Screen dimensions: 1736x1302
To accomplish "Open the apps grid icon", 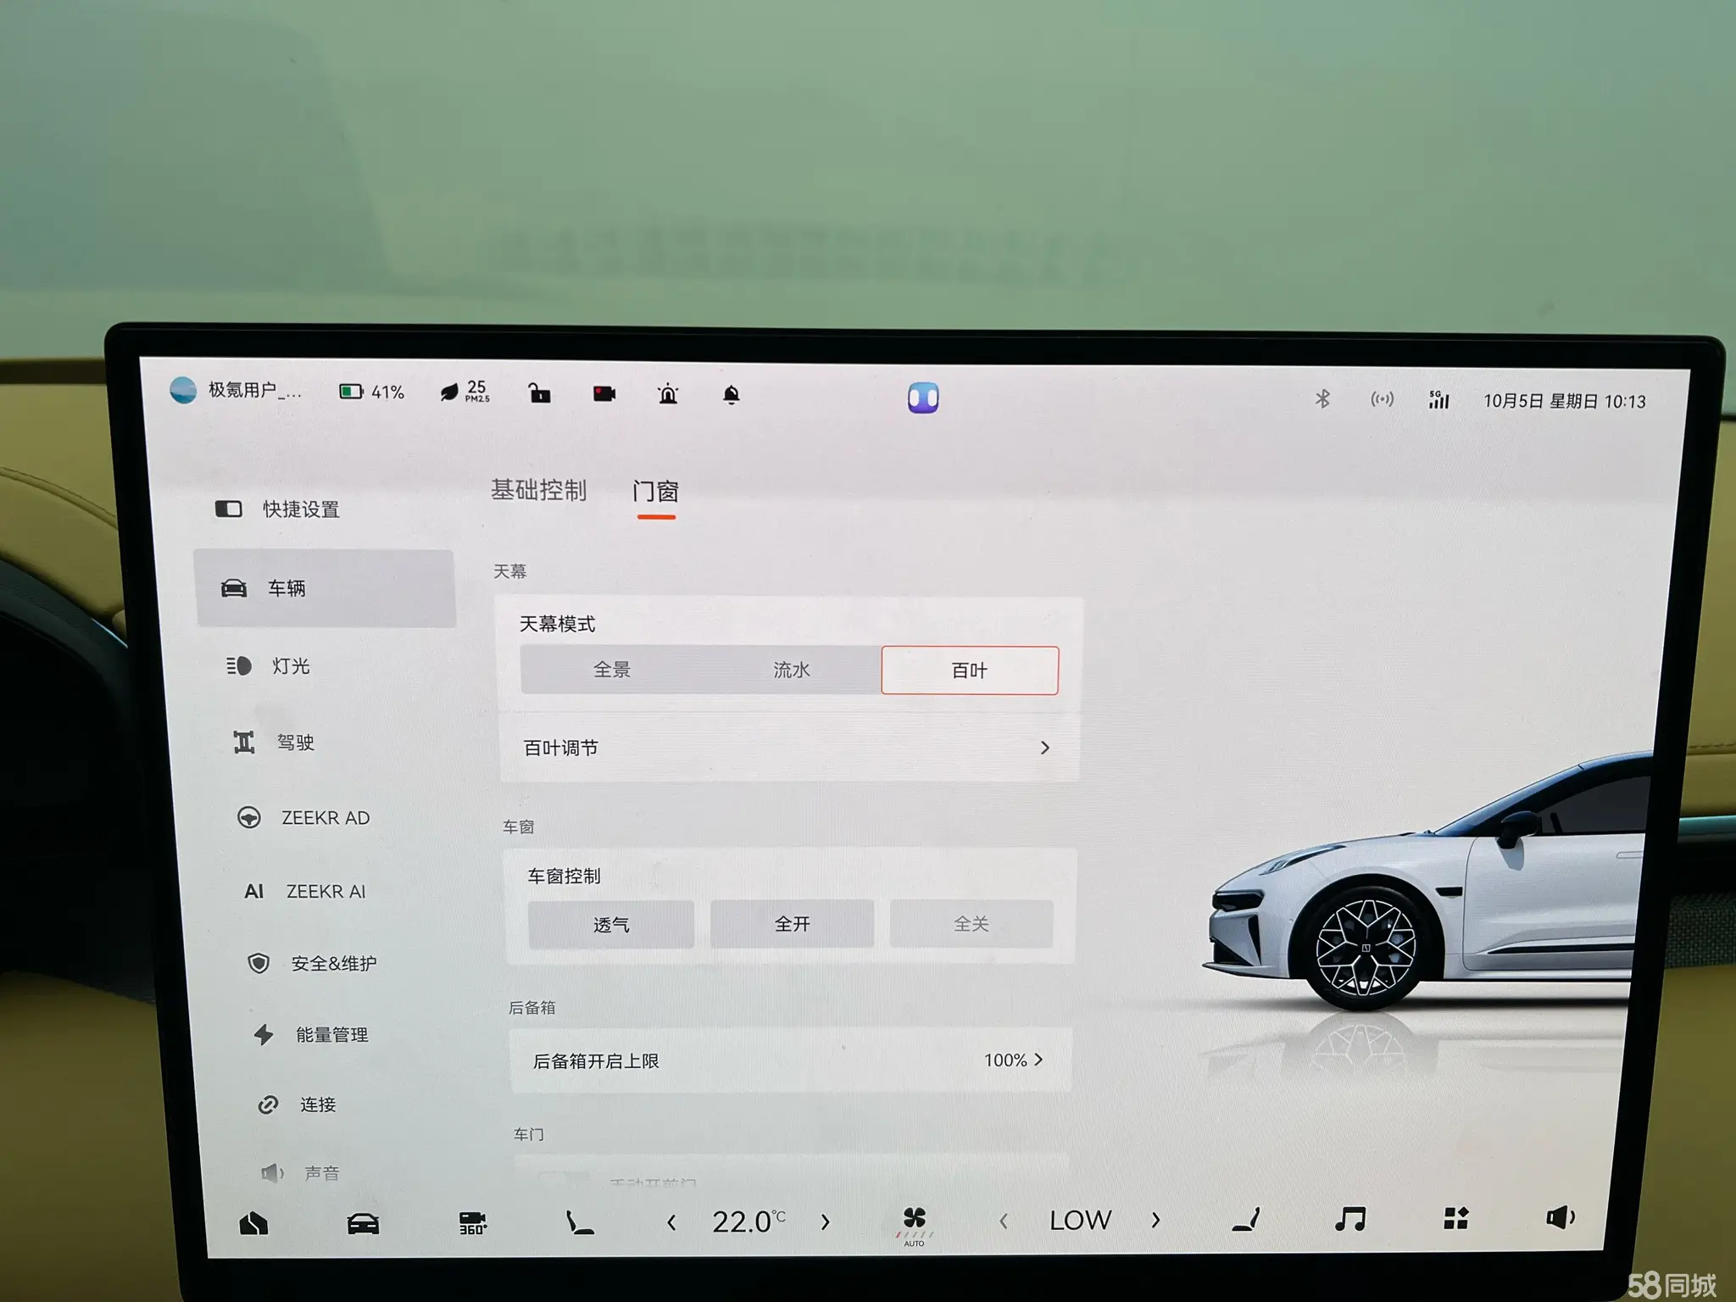I will [1455, 1218].
